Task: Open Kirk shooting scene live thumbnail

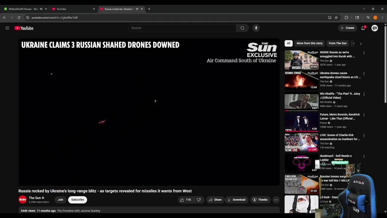Action: point(301,143)
